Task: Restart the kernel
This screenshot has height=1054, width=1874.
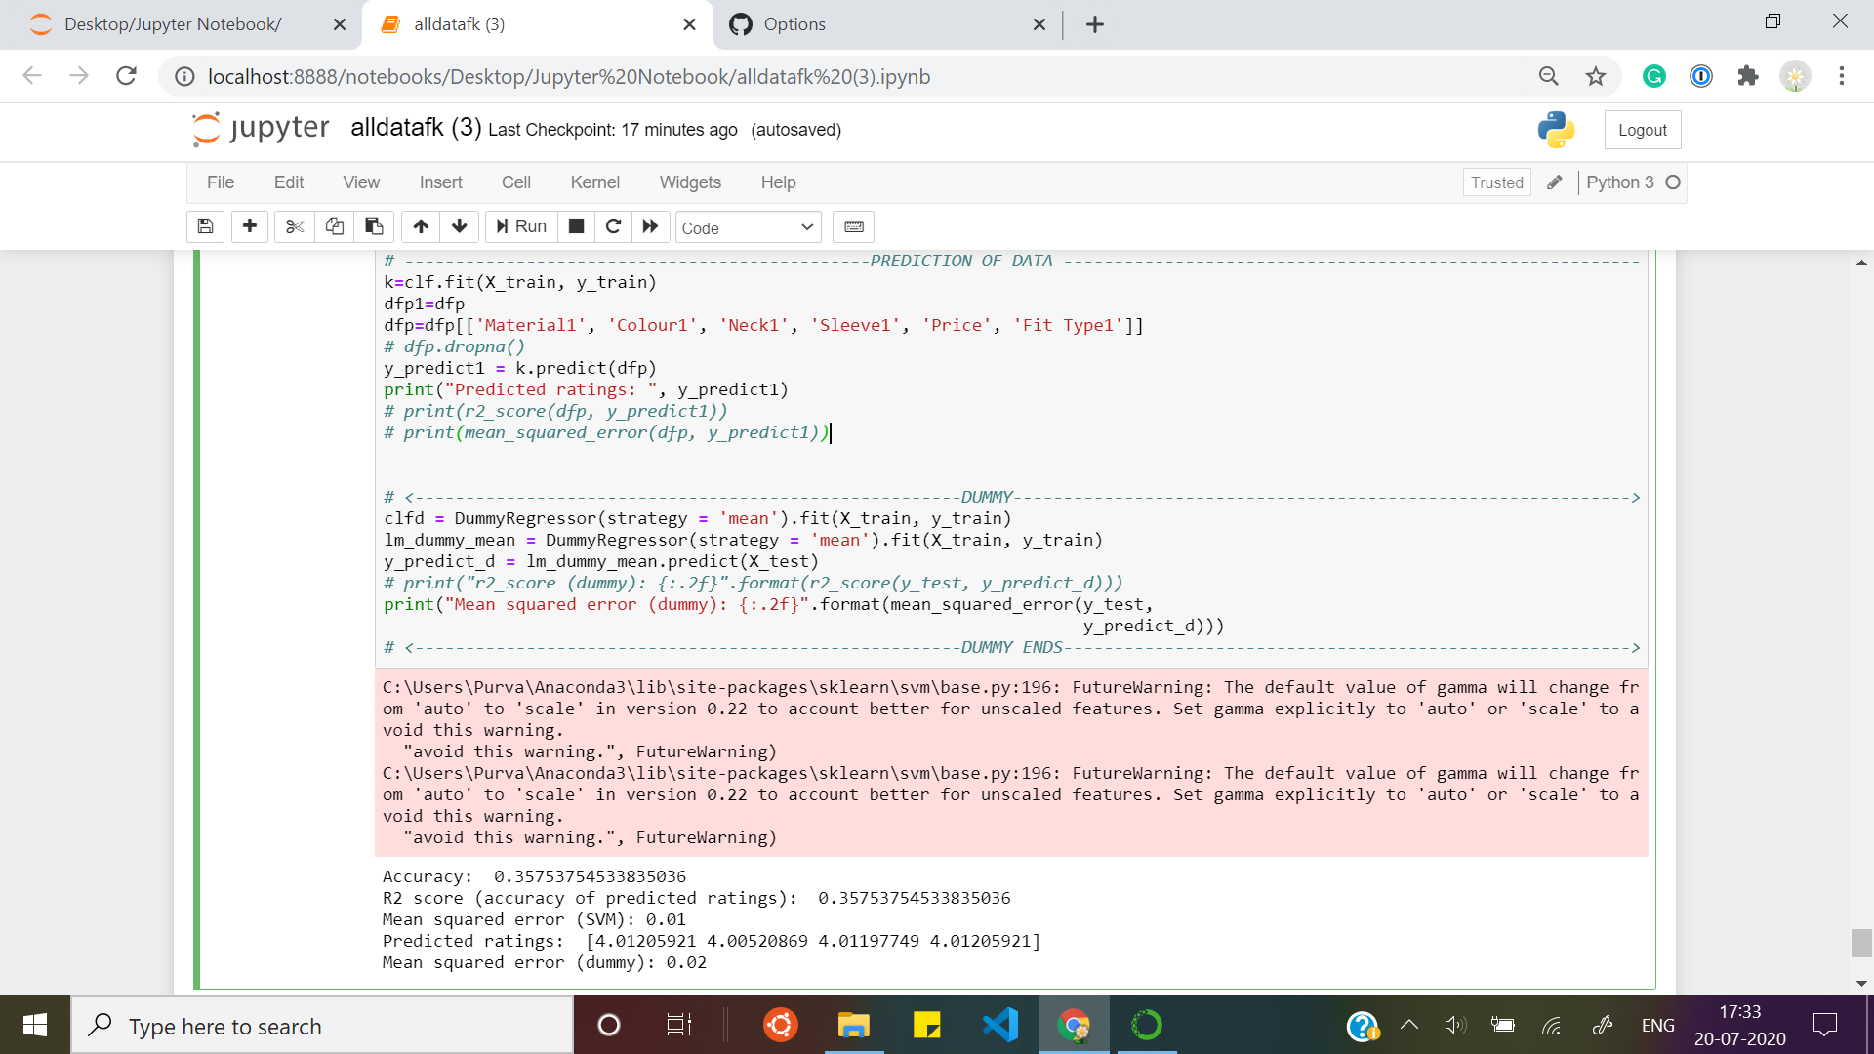Action: [613, 226]
